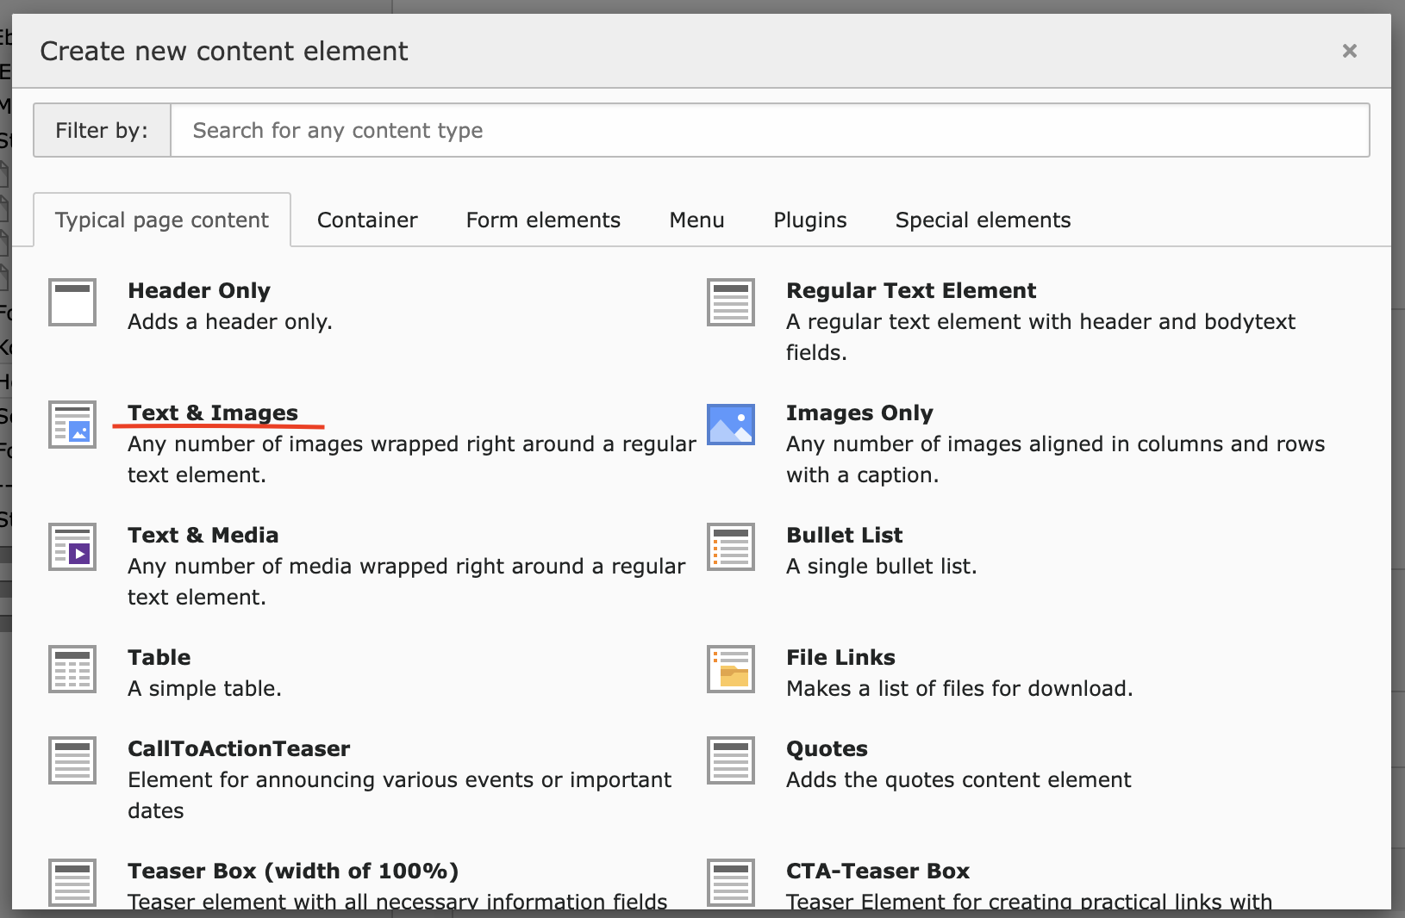This screenshot has height=918, width=1405.
Task: Open the Form elements tab
Action: pos(543,220)
